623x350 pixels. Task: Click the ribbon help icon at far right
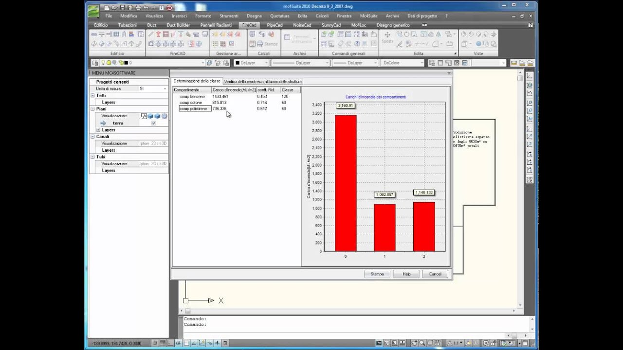click(531, 25)
